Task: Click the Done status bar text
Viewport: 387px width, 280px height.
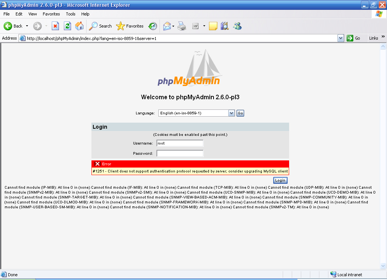Action: tap(13, 275)
